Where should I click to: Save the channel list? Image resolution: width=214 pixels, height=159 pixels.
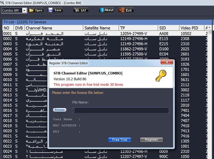(x=55, y=10)
